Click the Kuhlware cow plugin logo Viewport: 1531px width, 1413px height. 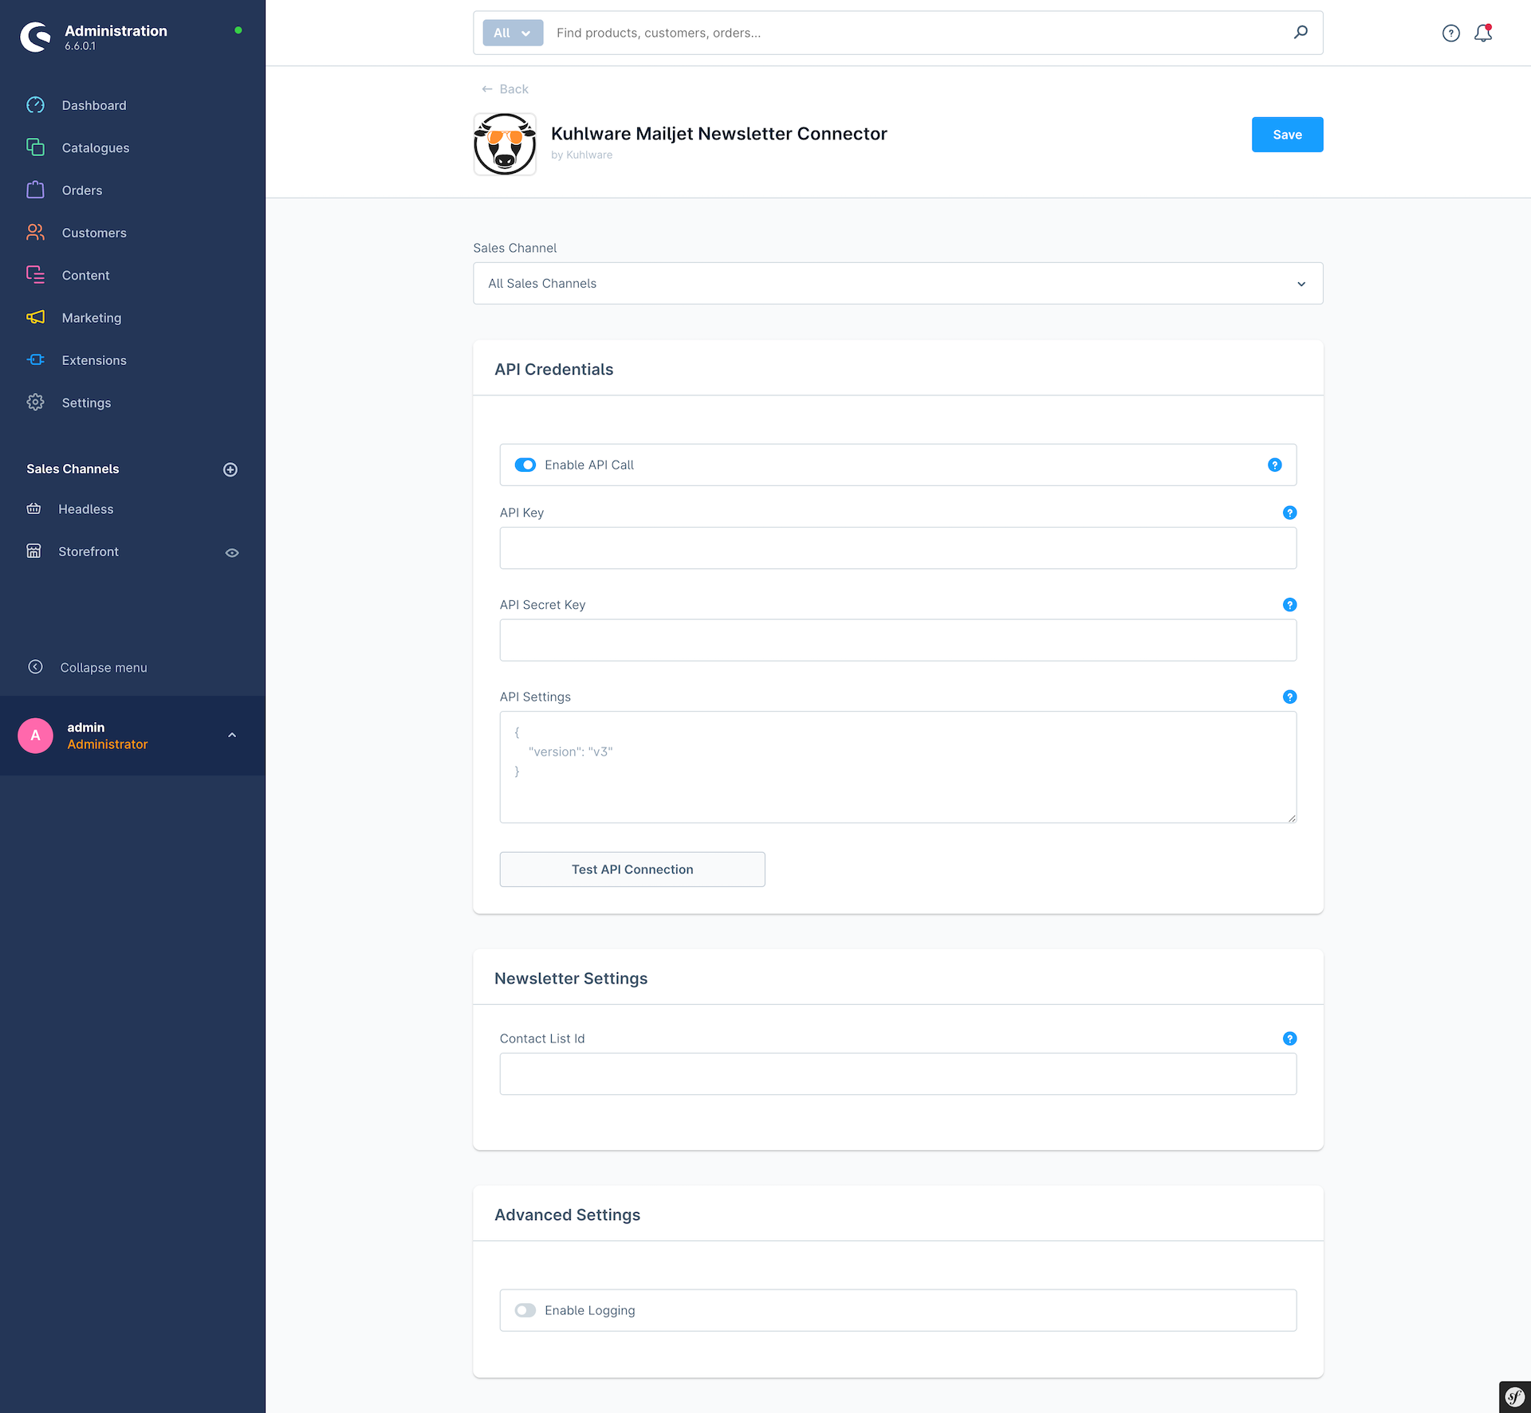point(505,144)
